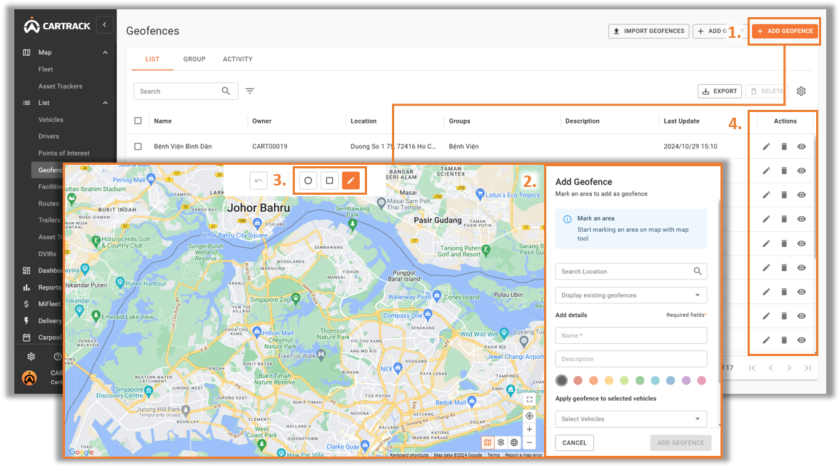The width and height of the screenshot is (839, 468).
Task: Center the map on my location
Action: point(529,416)
